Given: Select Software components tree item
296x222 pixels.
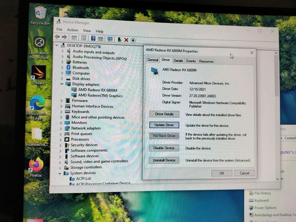Looking at the screenshot, I should point(86,150).
